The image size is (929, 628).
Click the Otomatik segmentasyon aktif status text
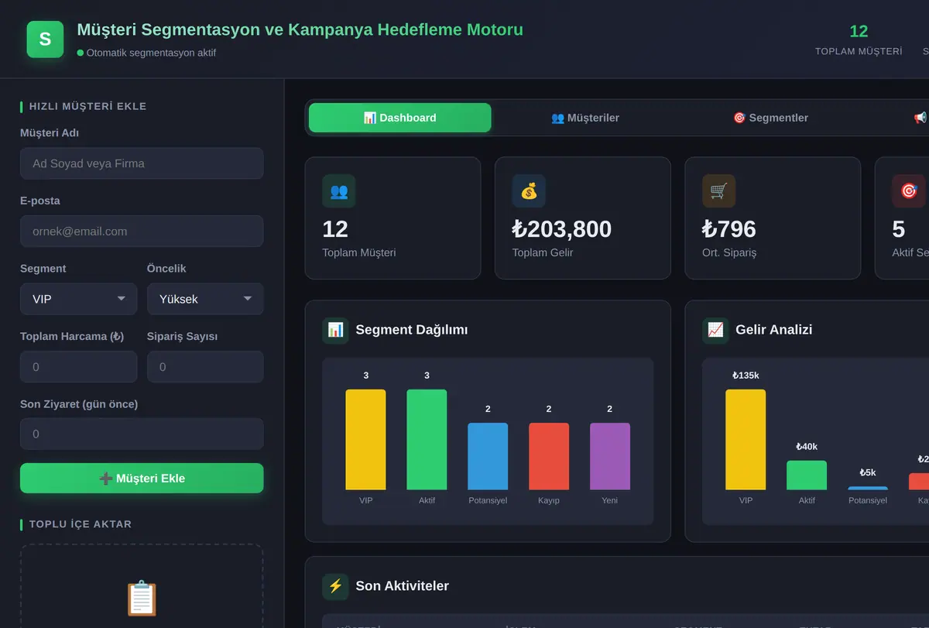tap(151, 53)
